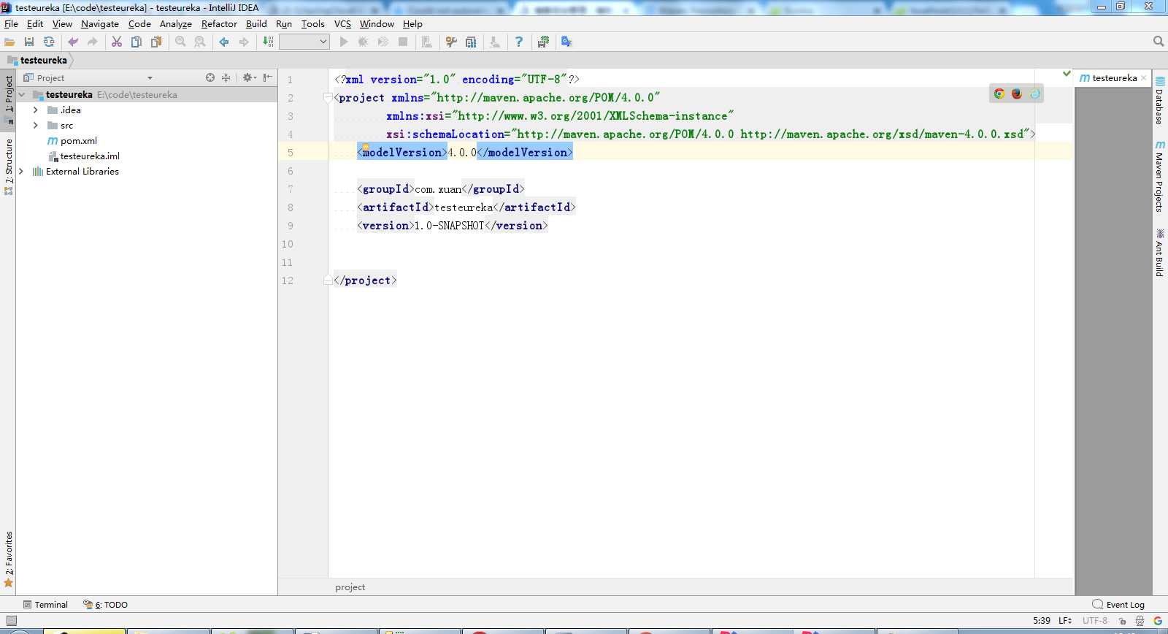Viewport: 1168px width, 634px height.
Task: Click Collapse All icon in Project panel
Action: click(226, 77)
